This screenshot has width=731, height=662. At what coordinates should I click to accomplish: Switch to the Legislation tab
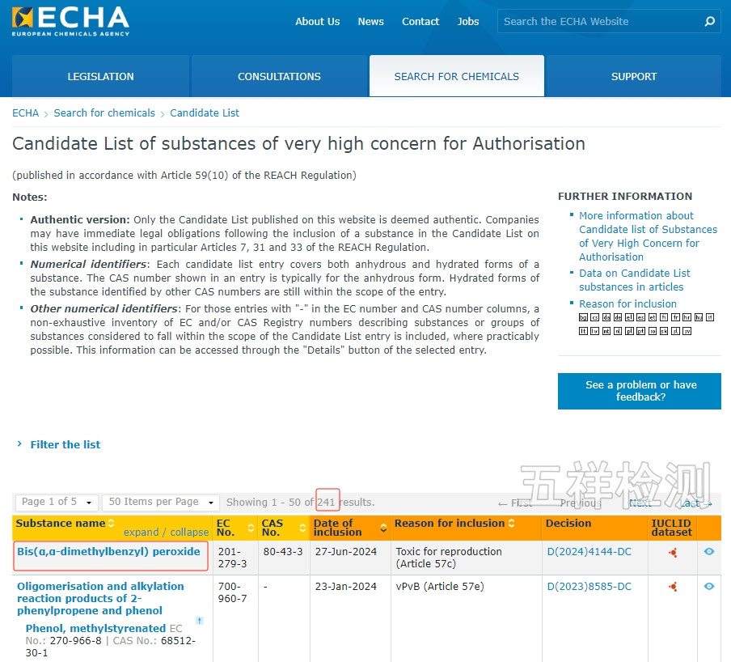click(100, 77)
